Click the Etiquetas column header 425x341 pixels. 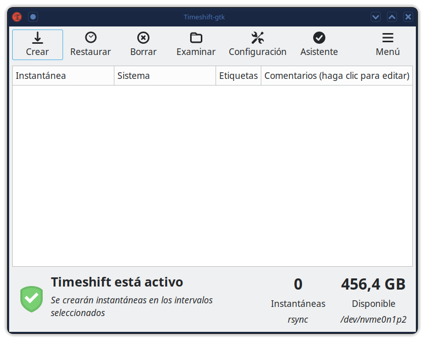click(238, 76)
